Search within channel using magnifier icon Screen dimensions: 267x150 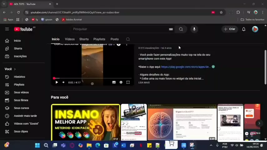[x=128, y=39]
